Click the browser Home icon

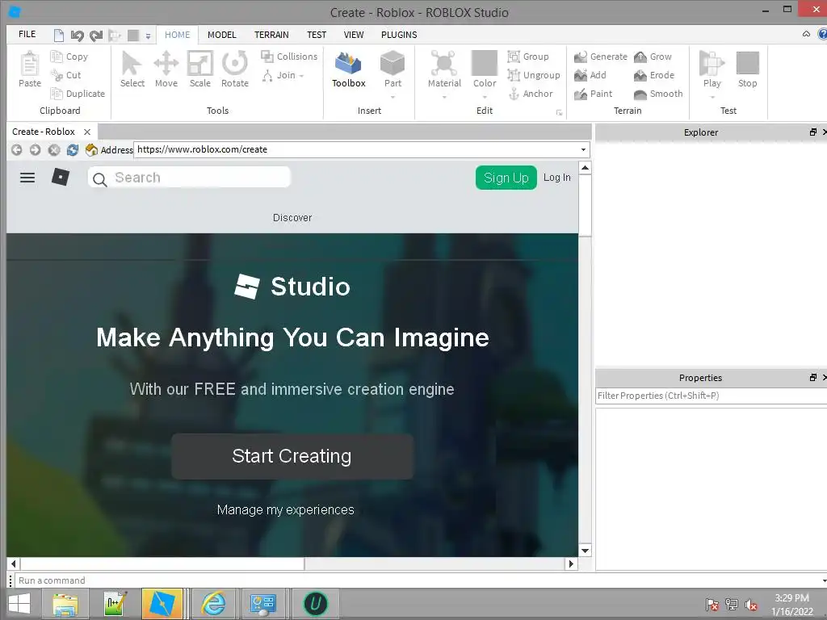pyautogui.click(x=91, y=149)
